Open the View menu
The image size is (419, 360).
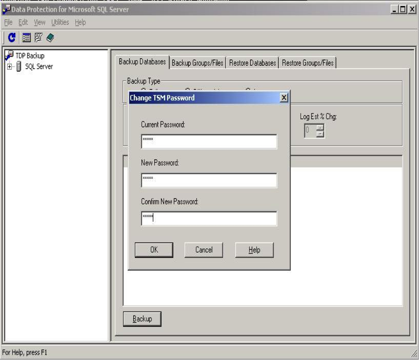[40, 22]
